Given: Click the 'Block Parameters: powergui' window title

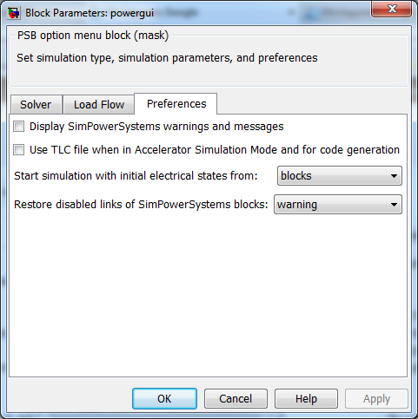Looking at the screenshot, I should pyautogui.click(x=90, y=13).
